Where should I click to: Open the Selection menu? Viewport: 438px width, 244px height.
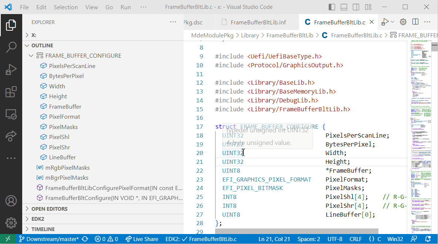(66, 7)
